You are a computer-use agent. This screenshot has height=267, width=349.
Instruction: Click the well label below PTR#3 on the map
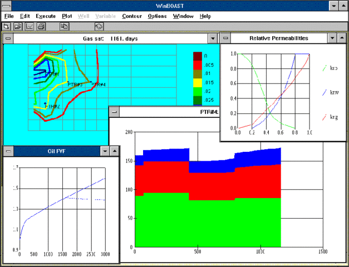pos(52,107)
